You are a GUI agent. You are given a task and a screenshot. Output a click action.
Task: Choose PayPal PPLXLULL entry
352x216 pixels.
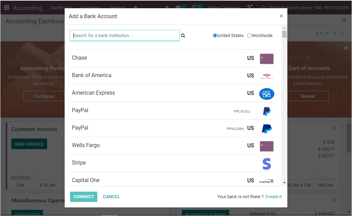[173, 111]
